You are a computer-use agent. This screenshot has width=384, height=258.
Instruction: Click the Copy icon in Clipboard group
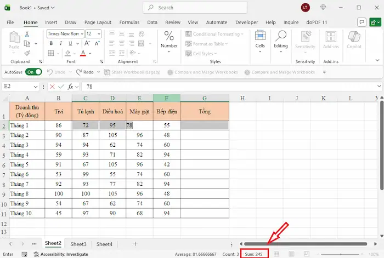(x=27, y=43)
